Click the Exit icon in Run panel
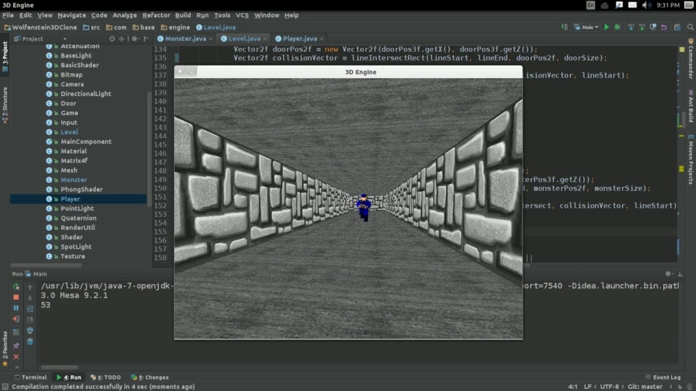The image size is (696, 391). pos(16,319)
